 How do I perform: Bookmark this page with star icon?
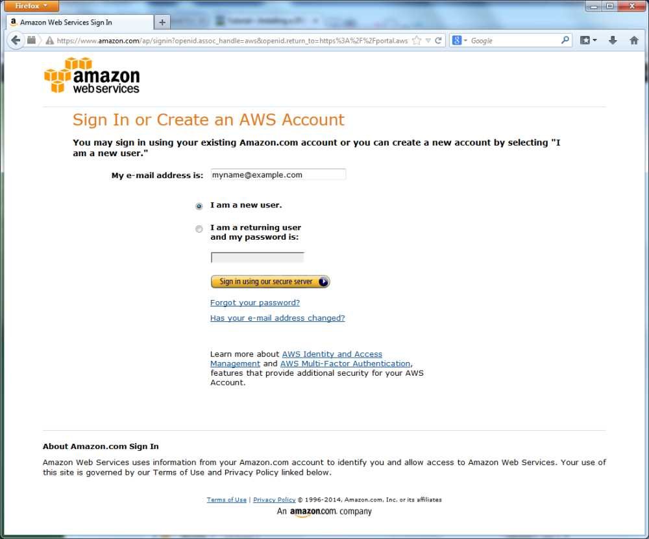(417, 40)
